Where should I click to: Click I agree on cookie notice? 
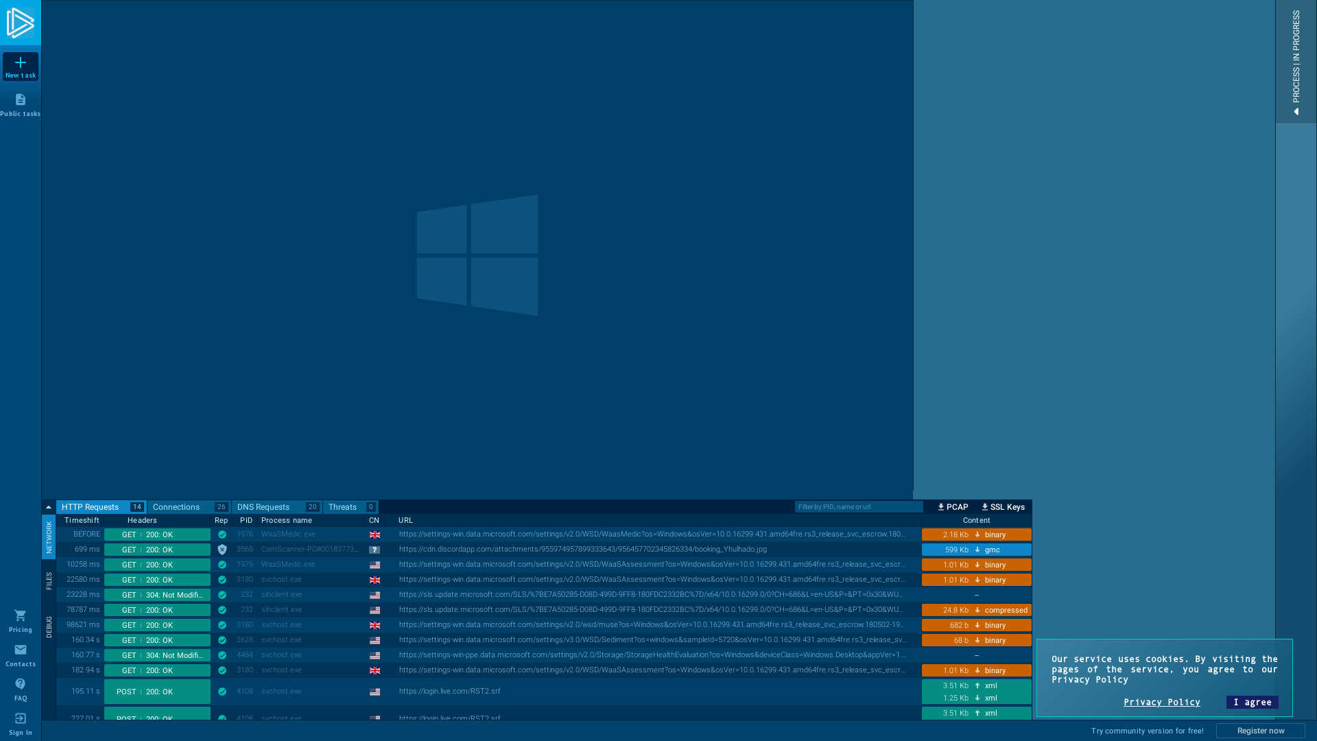1252,702
